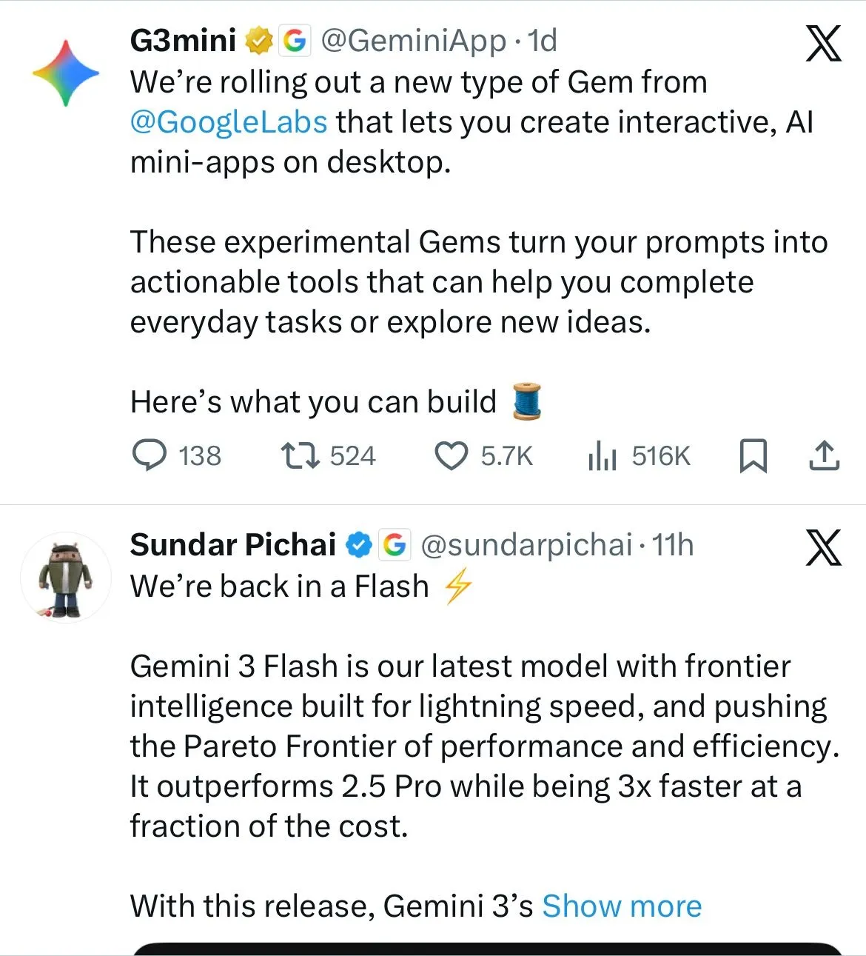Expand Sundar Pichai's post with Show more
Screen dimensions: 866x956
pos(622,906)
